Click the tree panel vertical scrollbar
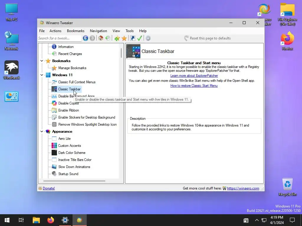Viewport: 302px width, 226px height. pos(121,53)
